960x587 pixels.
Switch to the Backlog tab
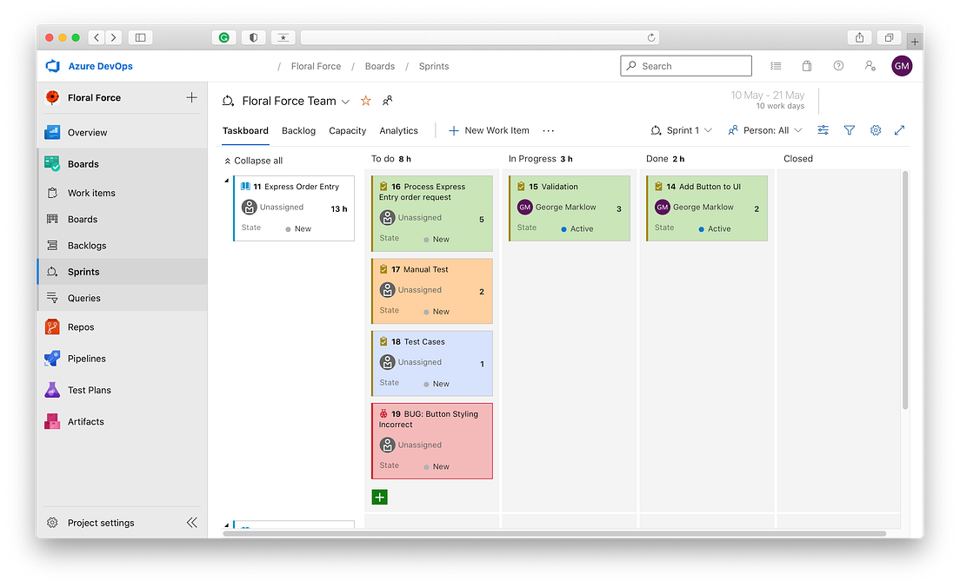[298, 130]
